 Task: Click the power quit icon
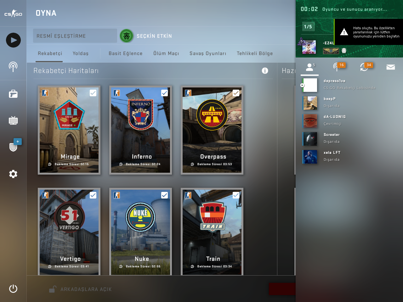13,288
